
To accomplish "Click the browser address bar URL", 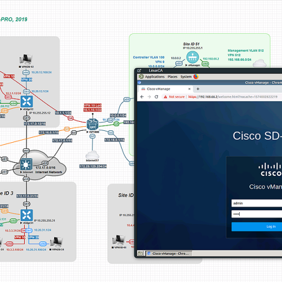I will click(x=233, y=97).
